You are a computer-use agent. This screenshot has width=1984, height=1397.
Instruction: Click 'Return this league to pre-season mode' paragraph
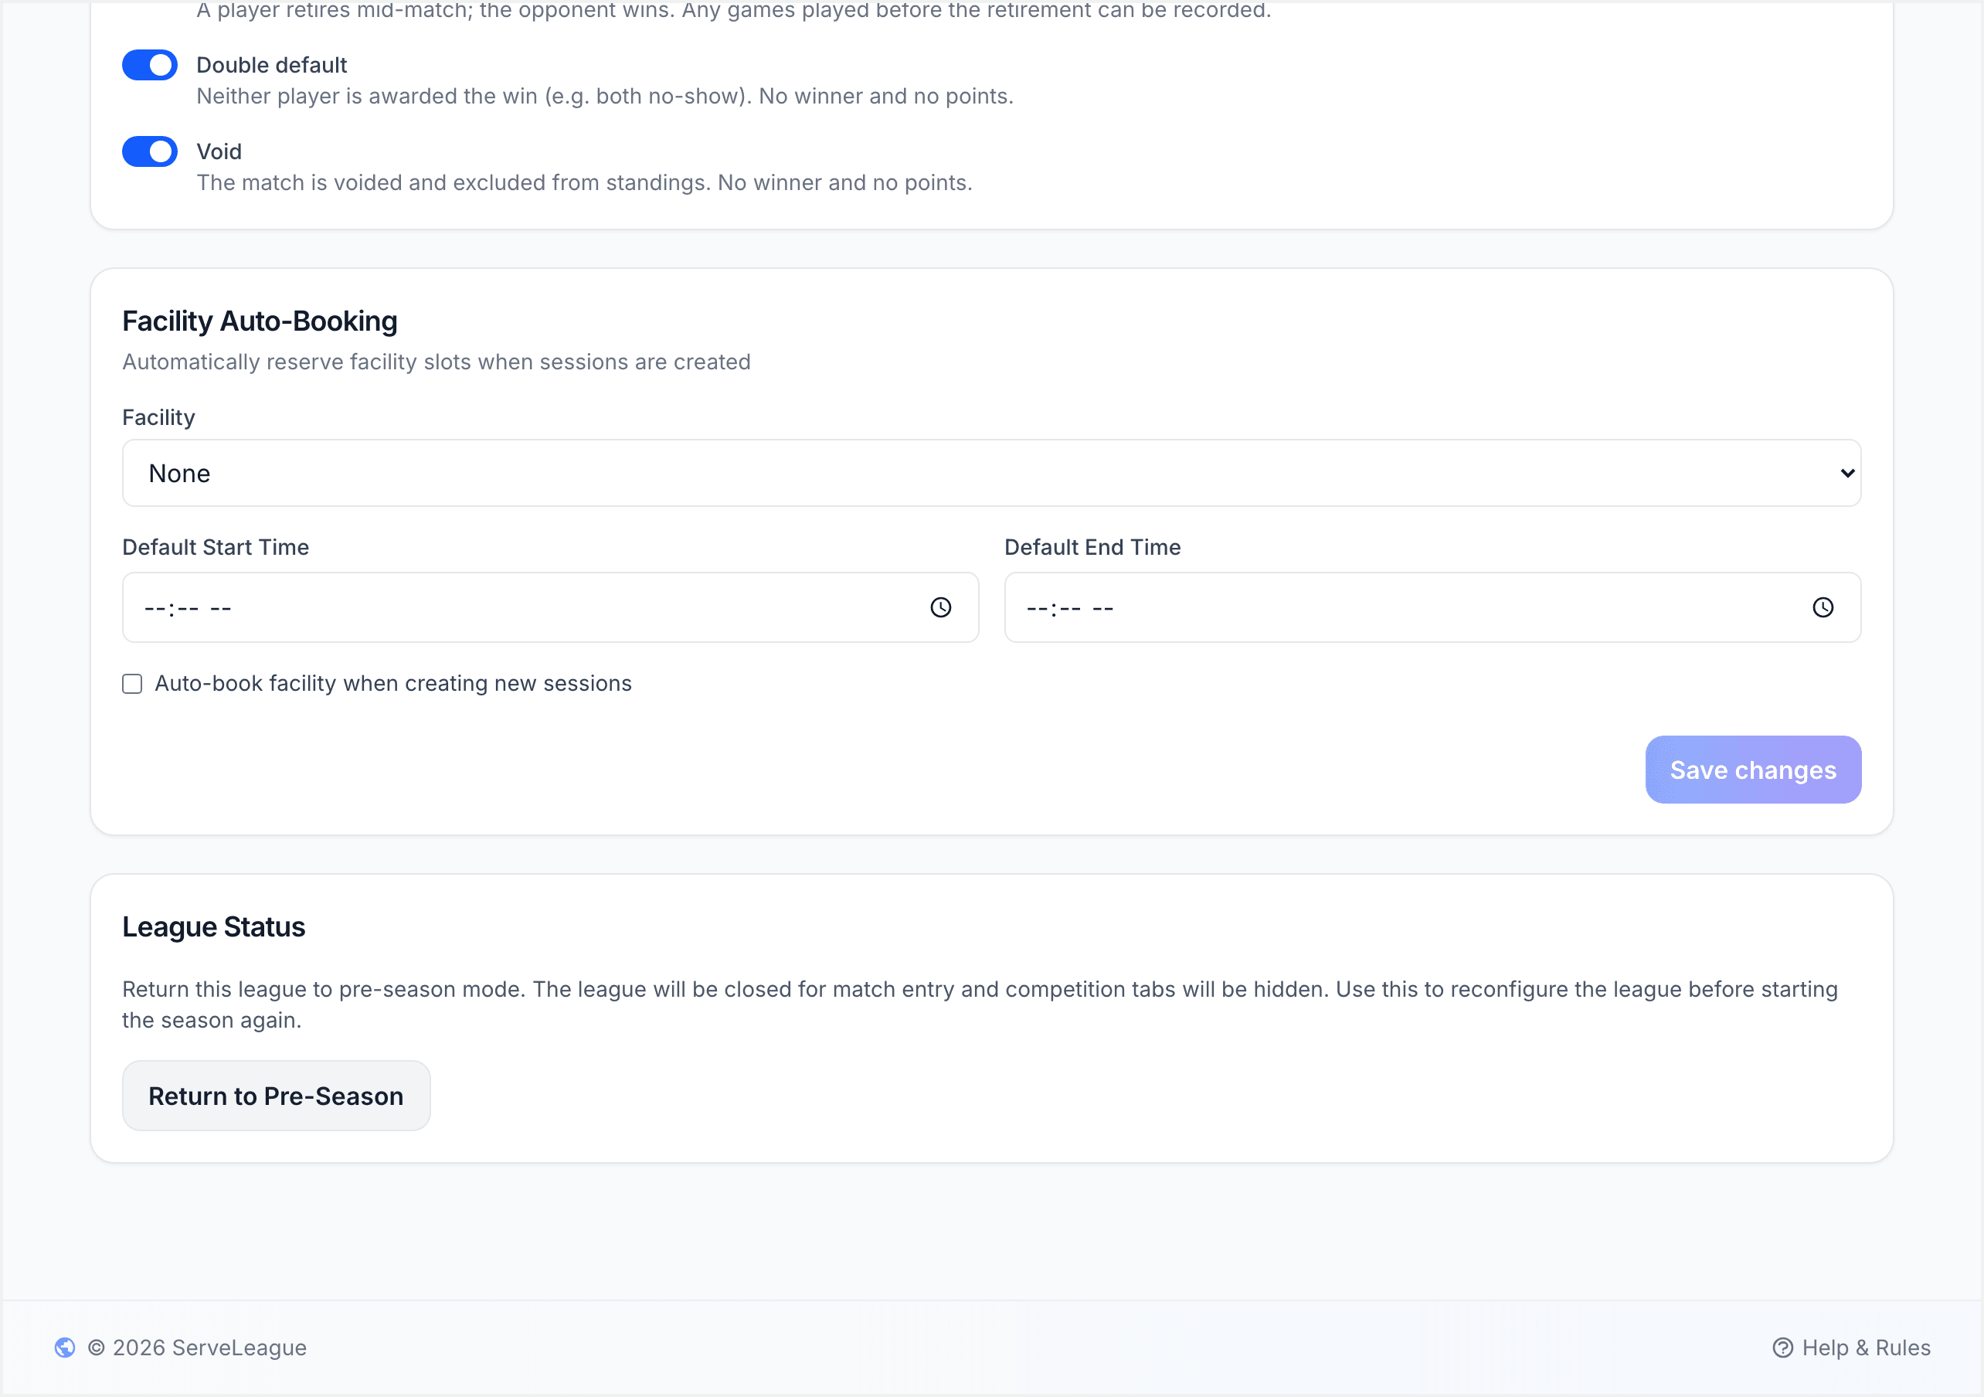[x=980, y=1004]
